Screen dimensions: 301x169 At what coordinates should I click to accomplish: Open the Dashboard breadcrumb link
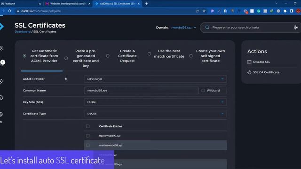click(x=23, y=31)
